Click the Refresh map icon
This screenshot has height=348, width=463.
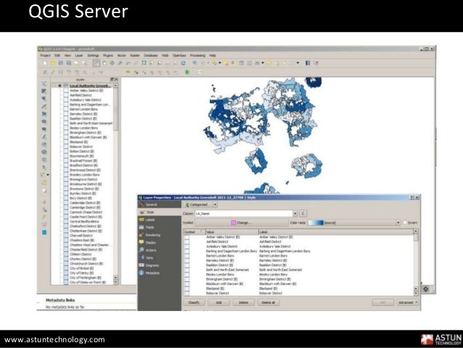pos(183,63)
